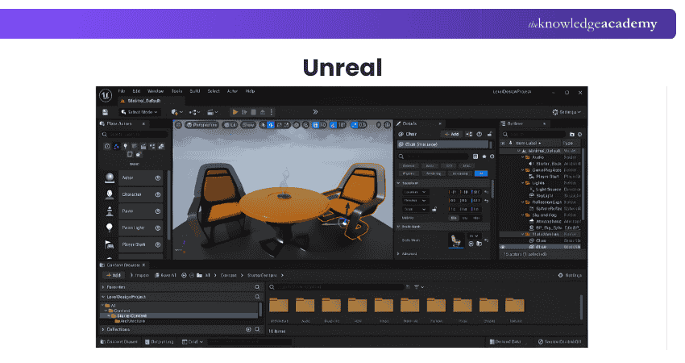685x363 pixels.
Task: Select the Cinematic clapperboard category icon in Place Actors
Action: point(143,147)
